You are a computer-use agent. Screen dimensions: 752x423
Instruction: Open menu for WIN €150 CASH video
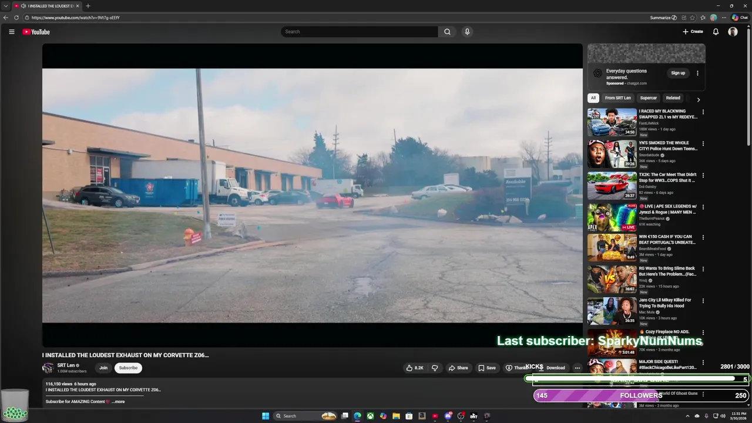click(703, 237)
